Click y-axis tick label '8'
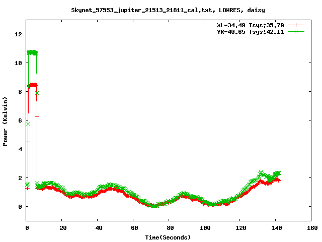 [20, 92]
